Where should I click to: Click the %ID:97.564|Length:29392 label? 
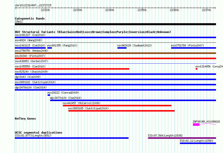click(x=165, y=136)
